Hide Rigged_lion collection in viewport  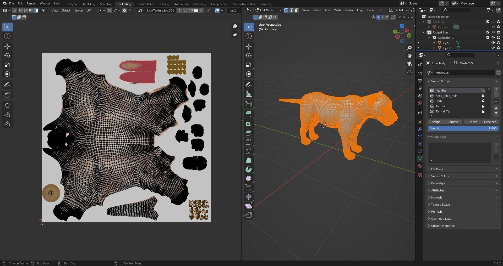[x=493, y=32]
